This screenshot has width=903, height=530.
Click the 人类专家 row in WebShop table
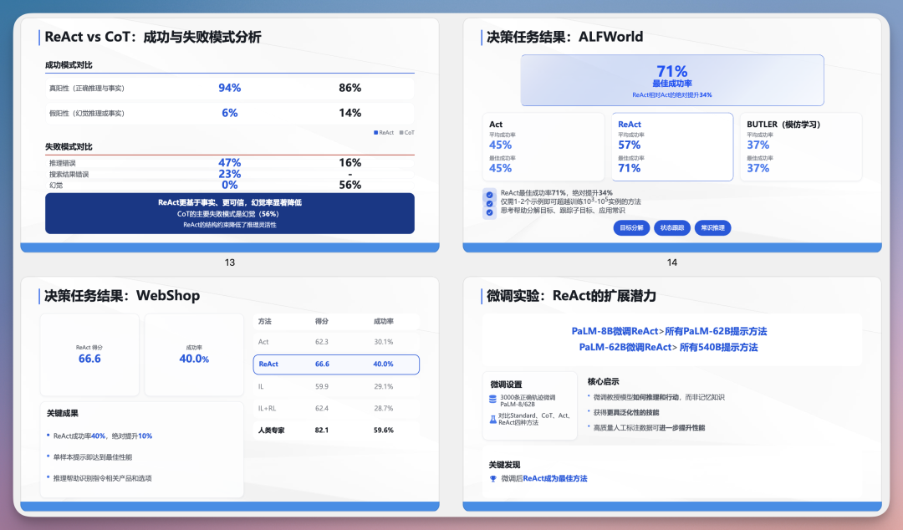(x=336, y=431)
